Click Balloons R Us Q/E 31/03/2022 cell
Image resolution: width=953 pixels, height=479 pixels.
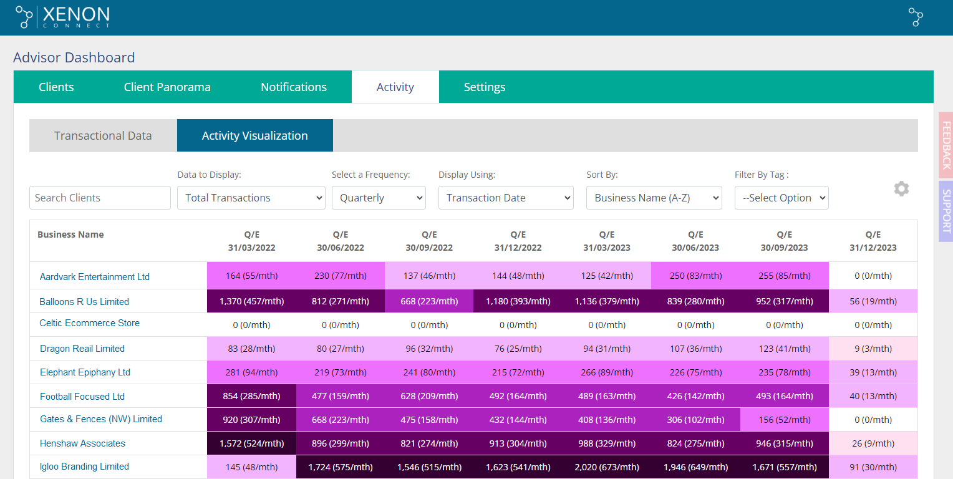(x=251, y=301)
